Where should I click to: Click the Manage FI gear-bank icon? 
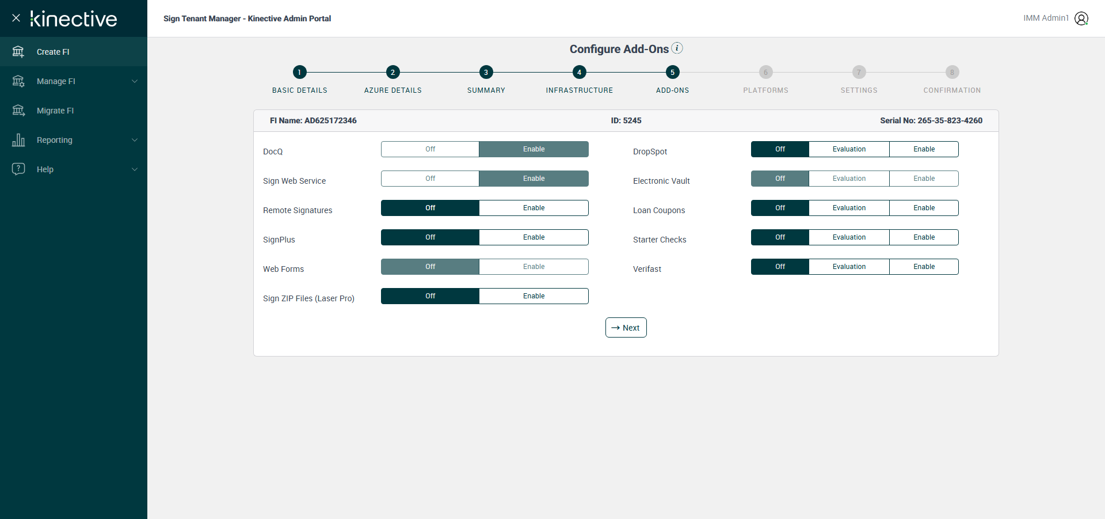pos(18,81)
